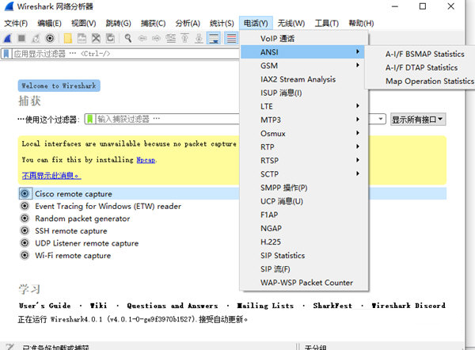
Task: Open Questions and Answers link
Action: point(173,306)
